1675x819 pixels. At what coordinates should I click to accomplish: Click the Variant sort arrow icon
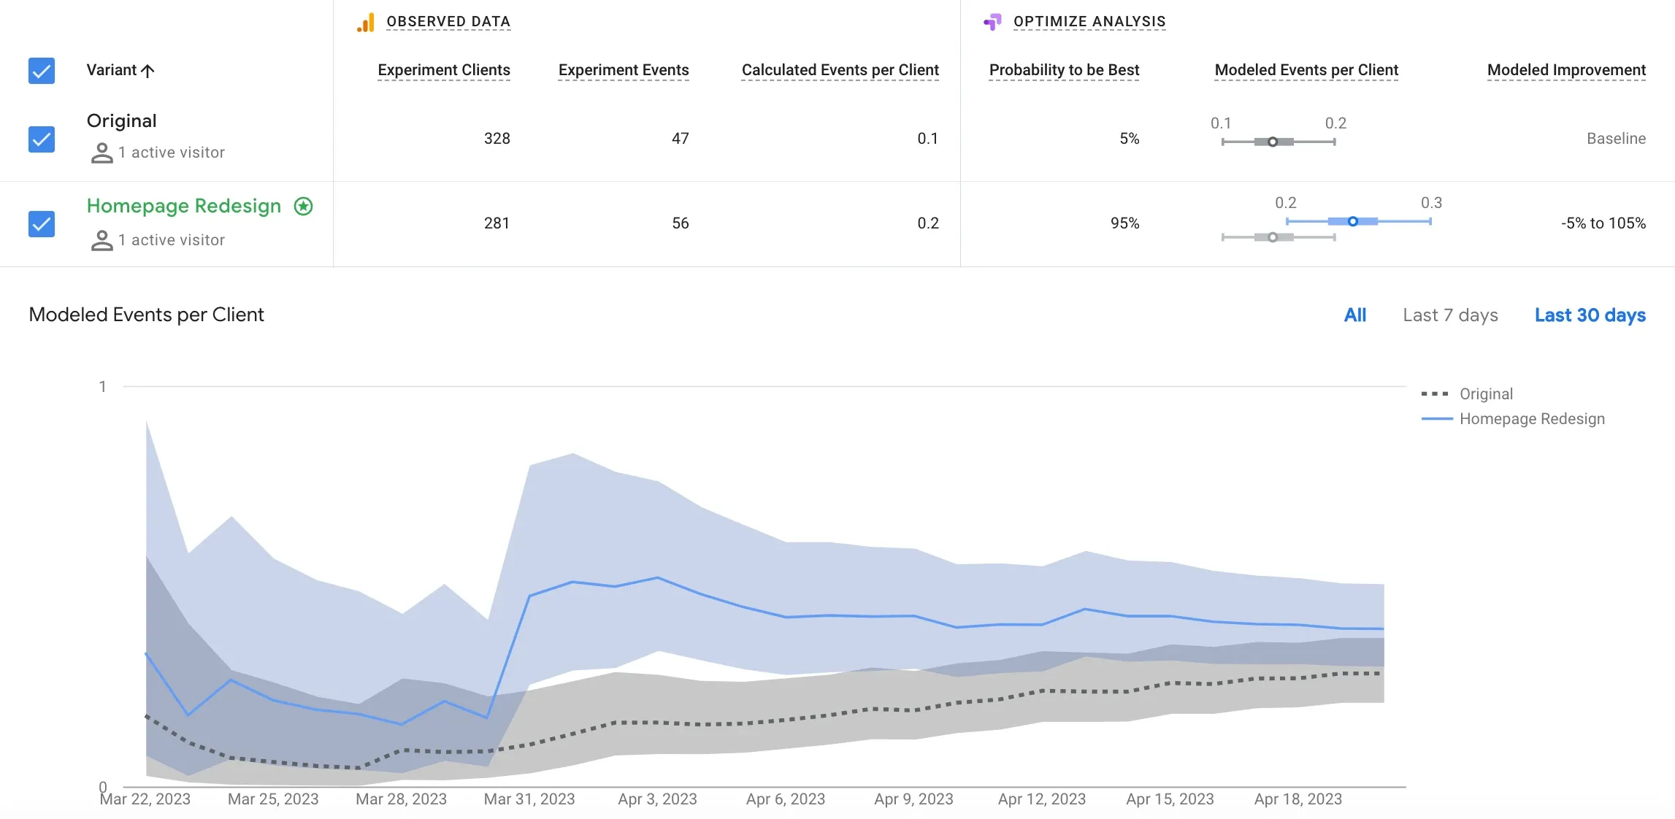pyautogui.click(x=147, y=71)
